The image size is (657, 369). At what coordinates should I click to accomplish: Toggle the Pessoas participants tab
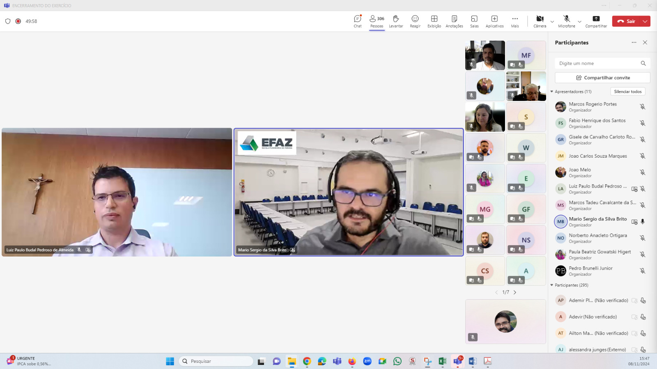(377, 21)
